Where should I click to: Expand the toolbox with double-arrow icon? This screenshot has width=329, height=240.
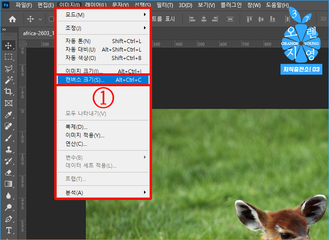[x=4, y=30]
